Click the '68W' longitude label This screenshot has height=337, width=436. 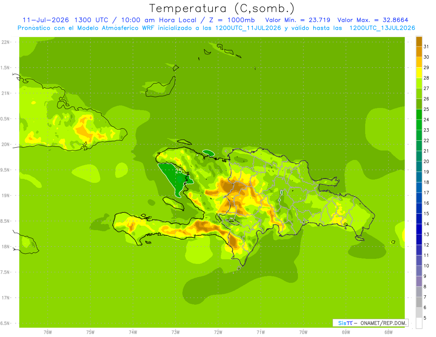[x=388, y=332]
